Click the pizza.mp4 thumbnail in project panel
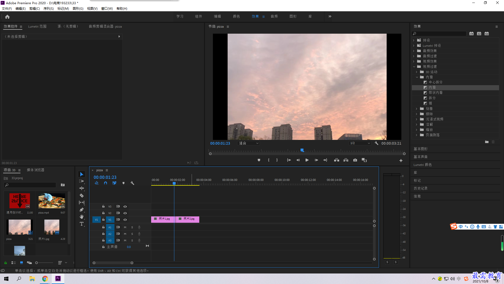The height and width of the screenshot is (284, 504). pyautogui.click(x=52, y=201)
